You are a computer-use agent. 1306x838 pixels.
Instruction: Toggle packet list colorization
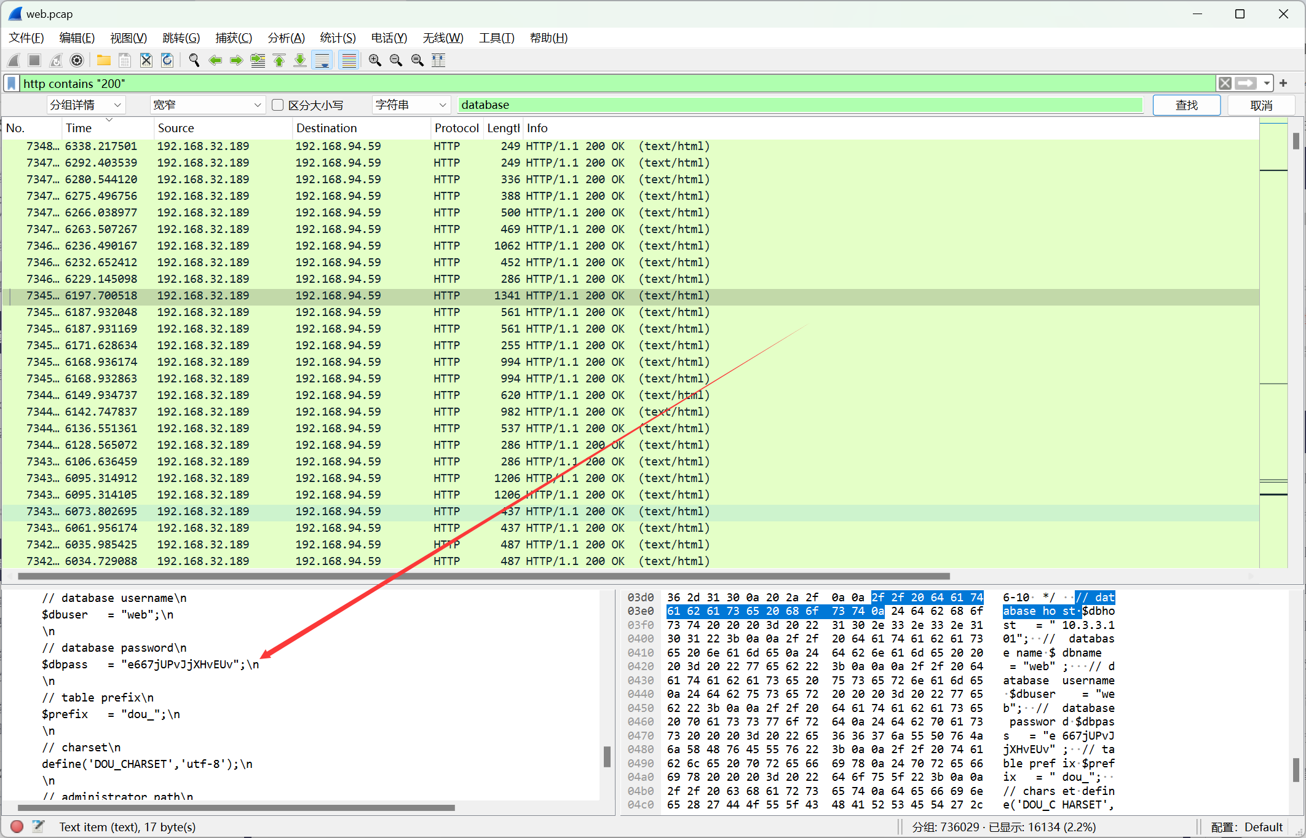349,60
